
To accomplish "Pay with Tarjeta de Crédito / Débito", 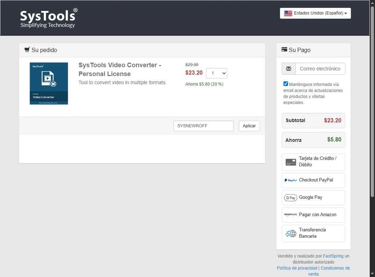I will point(313,162).
